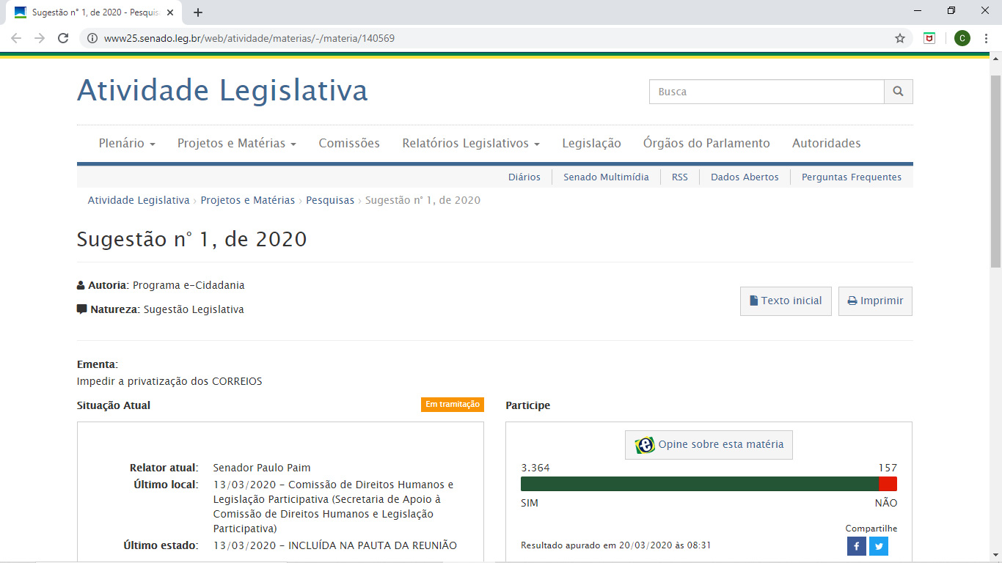1002x563 pixels.
Task: Click the browser forward arrow
Action: [40, 38]
